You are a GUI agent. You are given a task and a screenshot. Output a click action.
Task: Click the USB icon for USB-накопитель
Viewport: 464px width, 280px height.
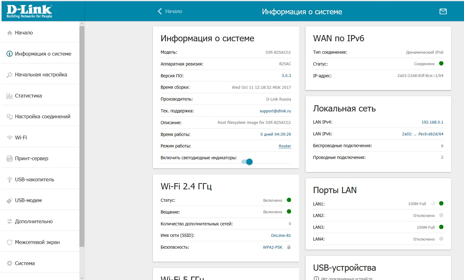pyautogui.click(x=10, y=179)
